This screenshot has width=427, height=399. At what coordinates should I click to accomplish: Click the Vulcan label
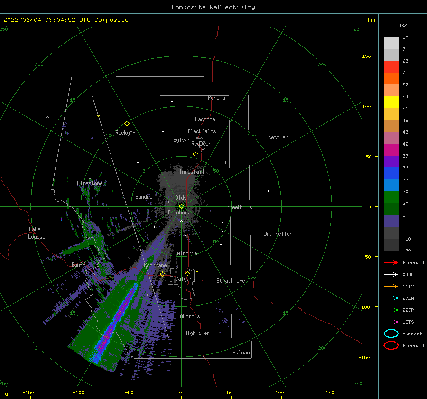pos(241,353)
